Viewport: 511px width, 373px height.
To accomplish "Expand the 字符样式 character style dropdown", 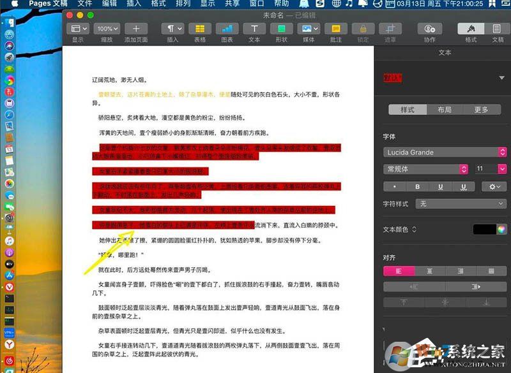I will click(x=461, y=203).
